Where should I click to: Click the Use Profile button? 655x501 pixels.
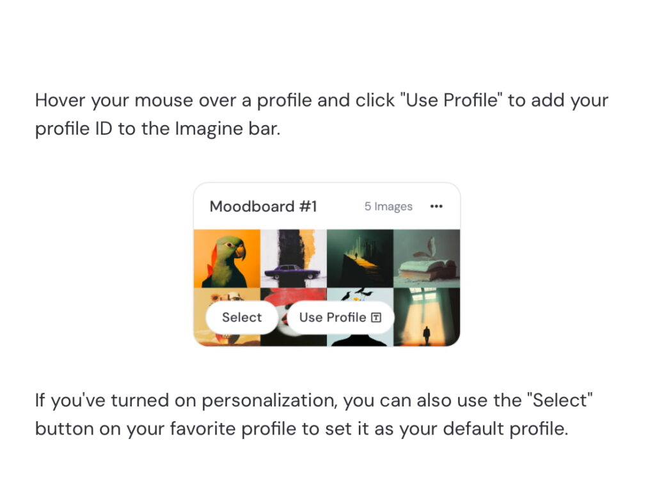click(340, 318)
